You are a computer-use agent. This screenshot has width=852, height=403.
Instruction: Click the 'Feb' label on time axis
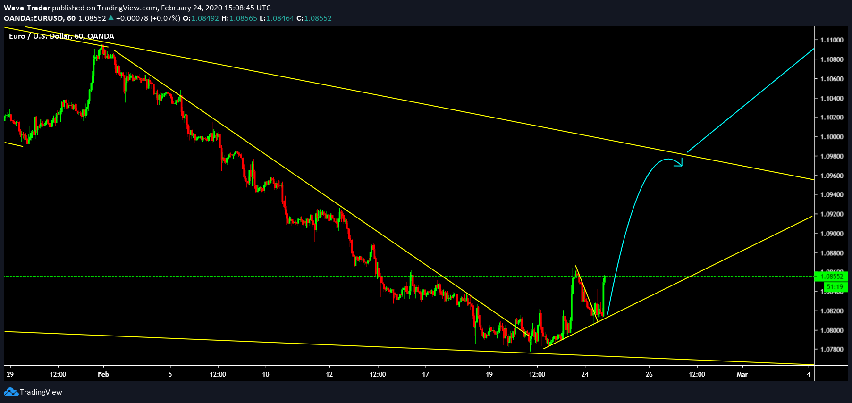103,374
